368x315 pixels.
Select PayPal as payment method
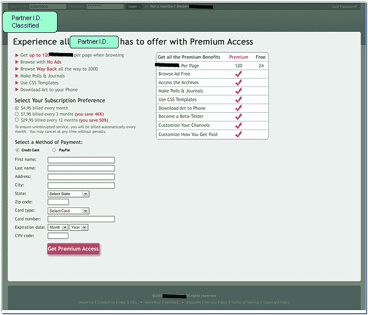click(x=54, y=150)
